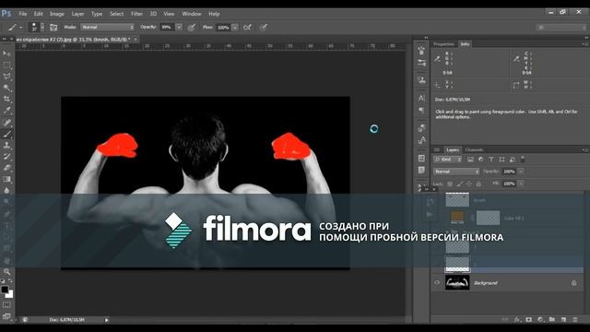The image size is (590, 332).
Task: Open the Flow slider arrow
Action: [x=235, y=27]
